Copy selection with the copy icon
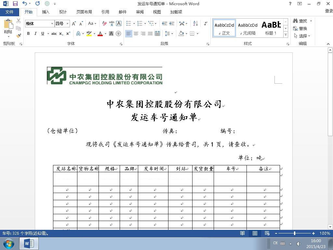 (19, 28)
